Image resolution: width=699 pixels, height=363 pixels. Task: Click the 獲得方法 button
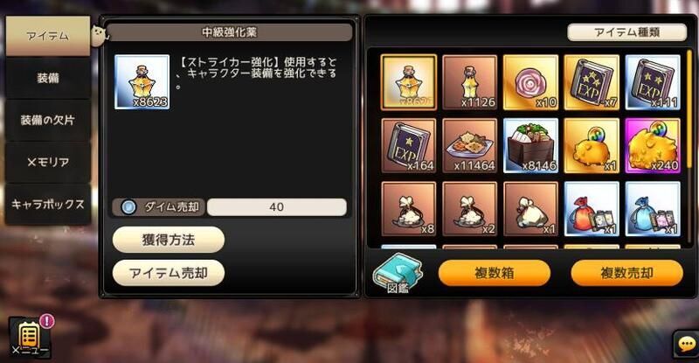[169, 240]
